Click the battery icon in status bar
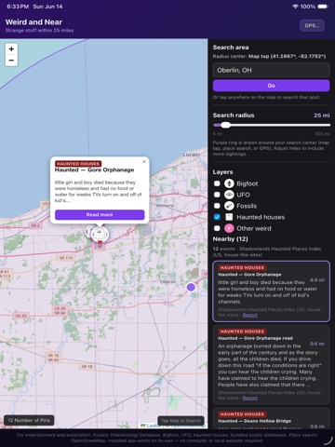335x447 pixels. point(323,7)
